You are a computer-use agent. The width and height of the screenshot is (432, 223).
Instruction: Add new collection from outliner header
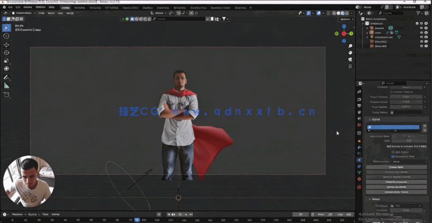point(427,13)
